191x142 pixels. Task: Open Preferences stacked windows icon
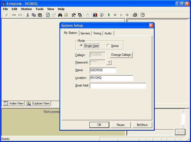point(80,15)
